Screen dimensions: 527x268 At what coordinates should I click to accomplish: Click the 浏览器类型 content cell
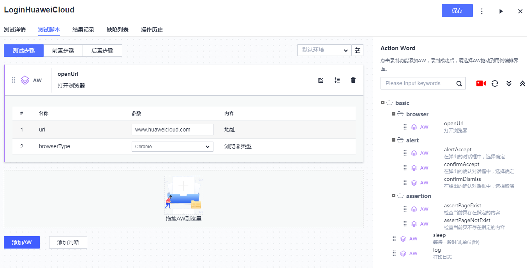(x=238, y=147)
